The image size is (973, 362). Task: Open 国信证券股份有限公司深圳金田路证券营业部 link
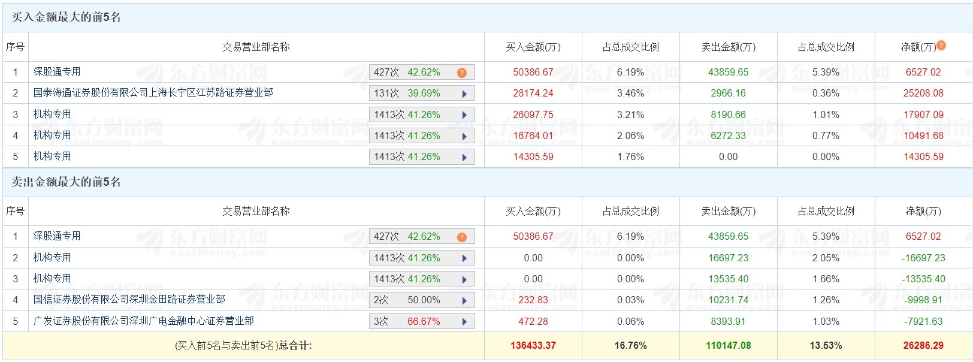(x=129, y=299)
